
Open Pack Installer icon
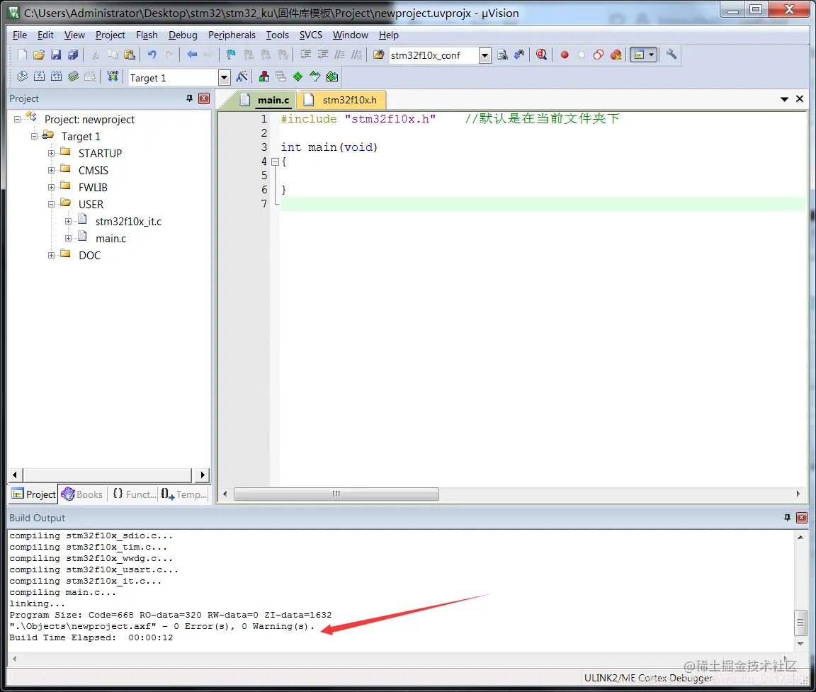click(x=332, y=77)
